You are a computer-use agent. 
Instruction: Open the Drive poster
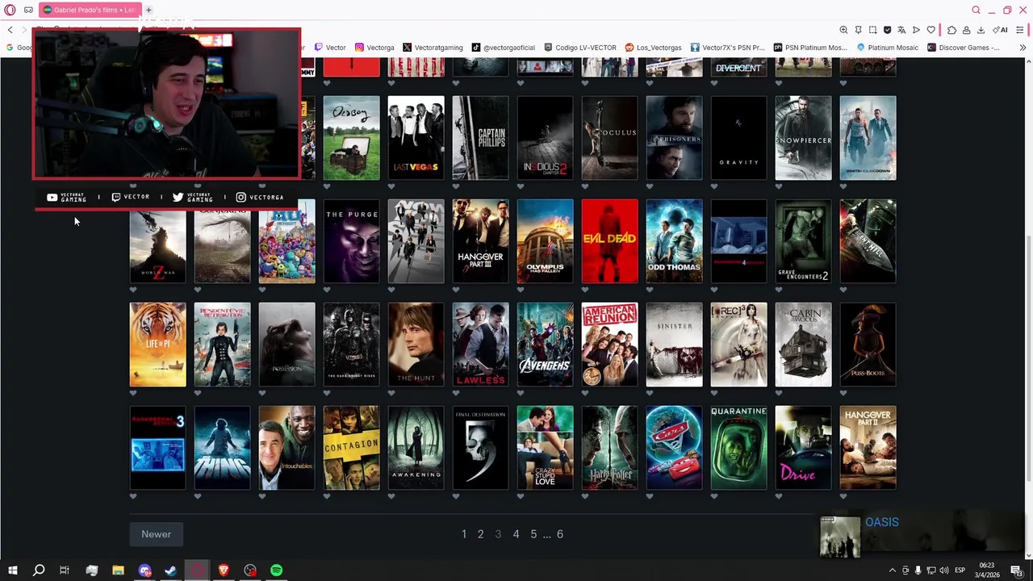(804, 448)
